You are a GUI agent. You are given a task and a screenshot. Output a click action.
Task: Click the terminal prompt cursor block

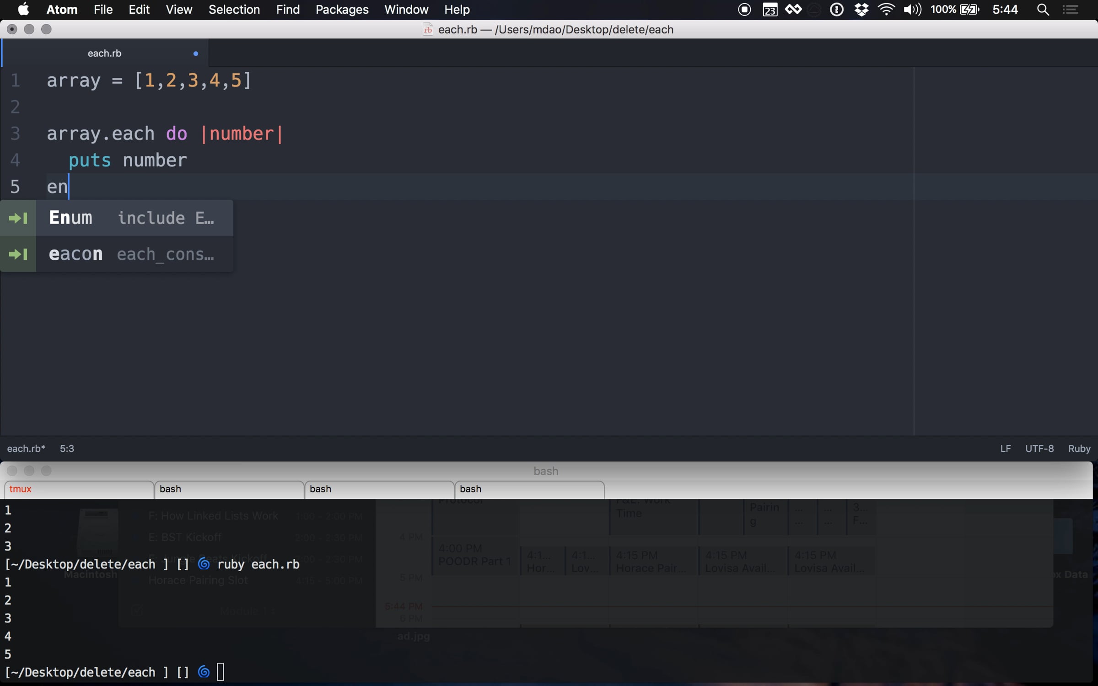click(x=221, y=672)
